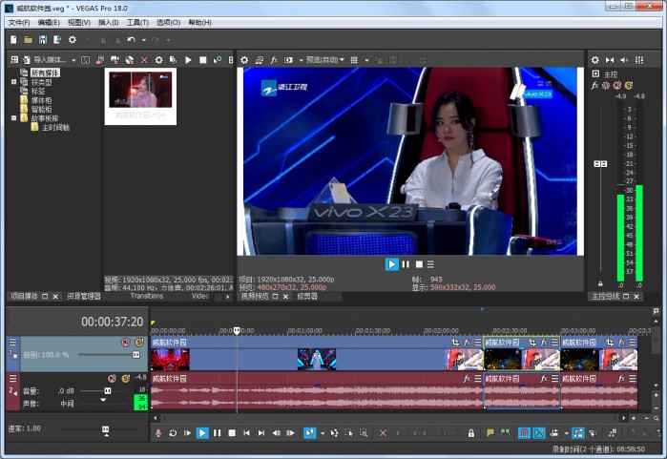Pause the video preview below the monitor
667x459 pixels.
click(406, 264)
